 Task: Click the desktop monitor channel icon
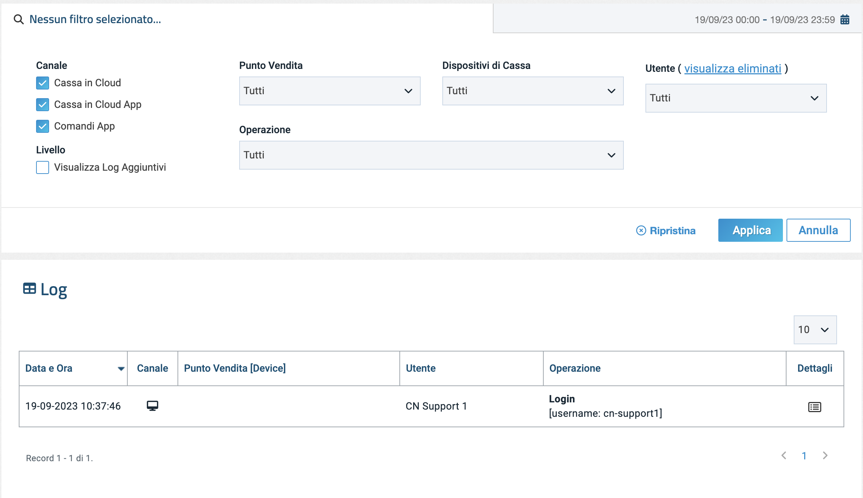pyautogui.click(x=152, y=406)
